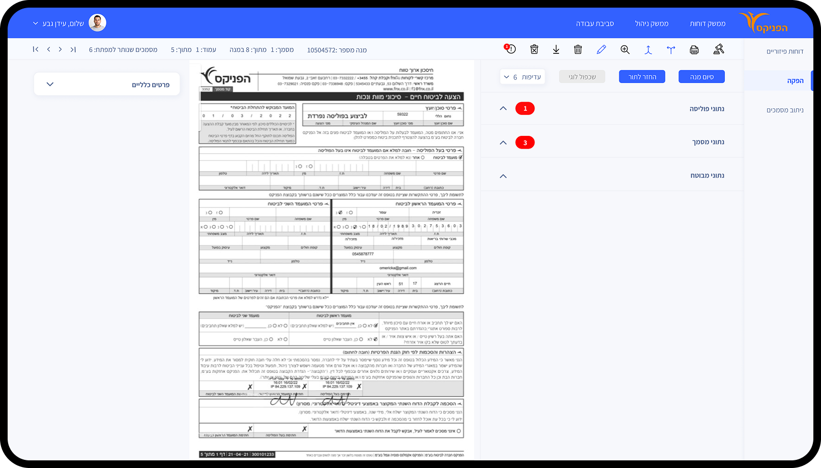Open the alert icon with red badge

[x=510, y=49]
